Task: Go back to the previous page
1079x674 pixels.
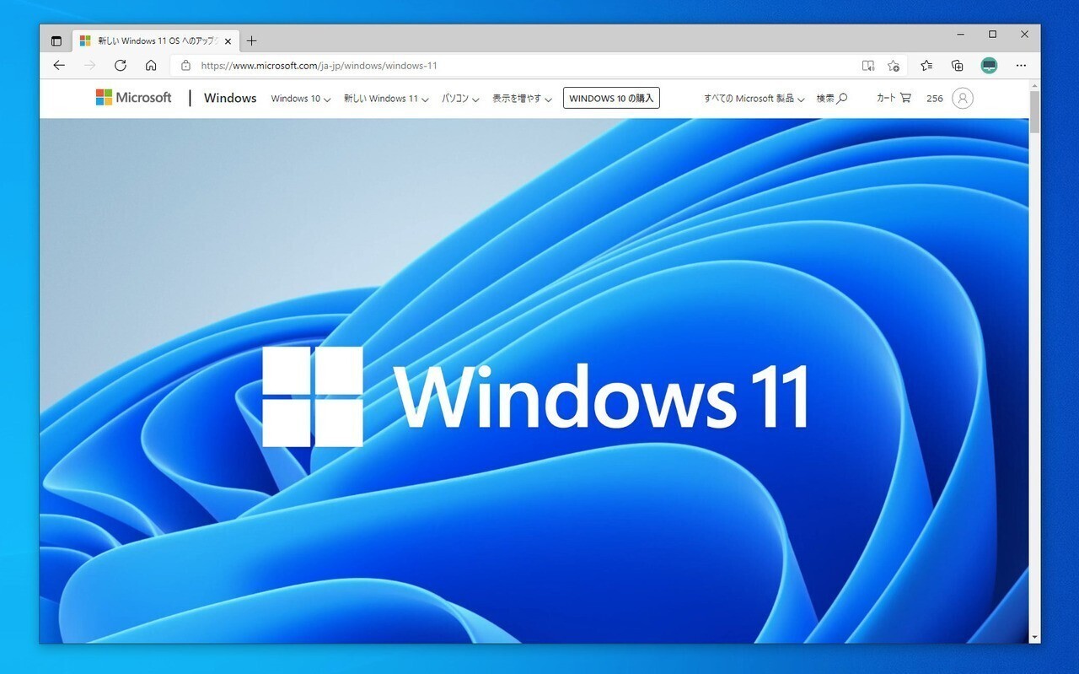Action: point(59,65)
